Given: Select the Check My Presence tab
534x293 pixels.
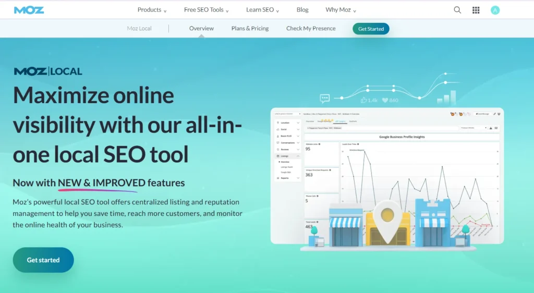Looking at the screenshot, I should click(x=311, y=29).
